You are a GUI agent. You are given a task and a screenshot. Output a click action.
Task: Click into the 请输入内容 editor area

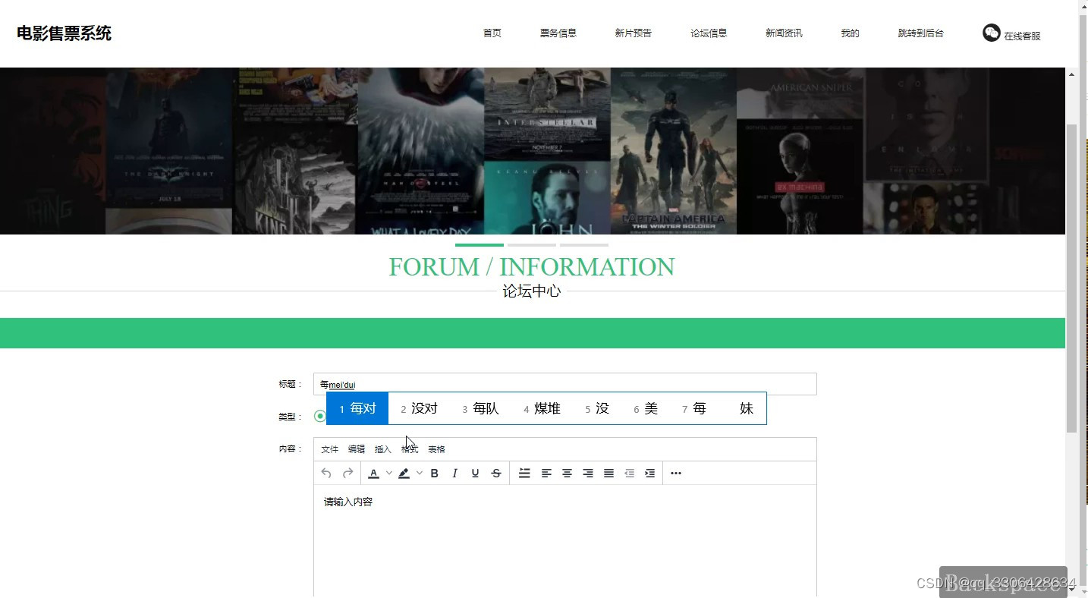point(565,540)
